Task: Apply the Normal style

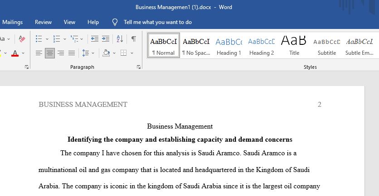Action: click(164, 45)
